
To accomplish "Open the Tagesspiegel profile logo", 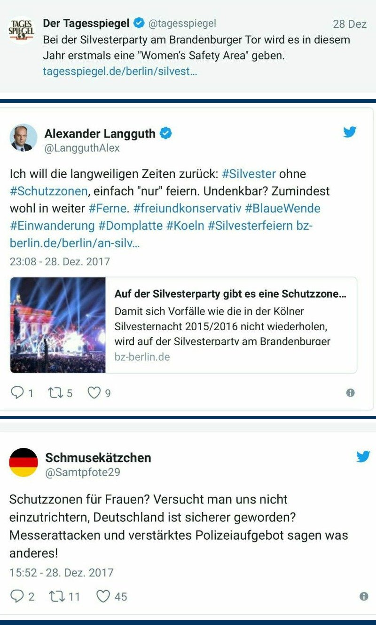I will [22, 30].
